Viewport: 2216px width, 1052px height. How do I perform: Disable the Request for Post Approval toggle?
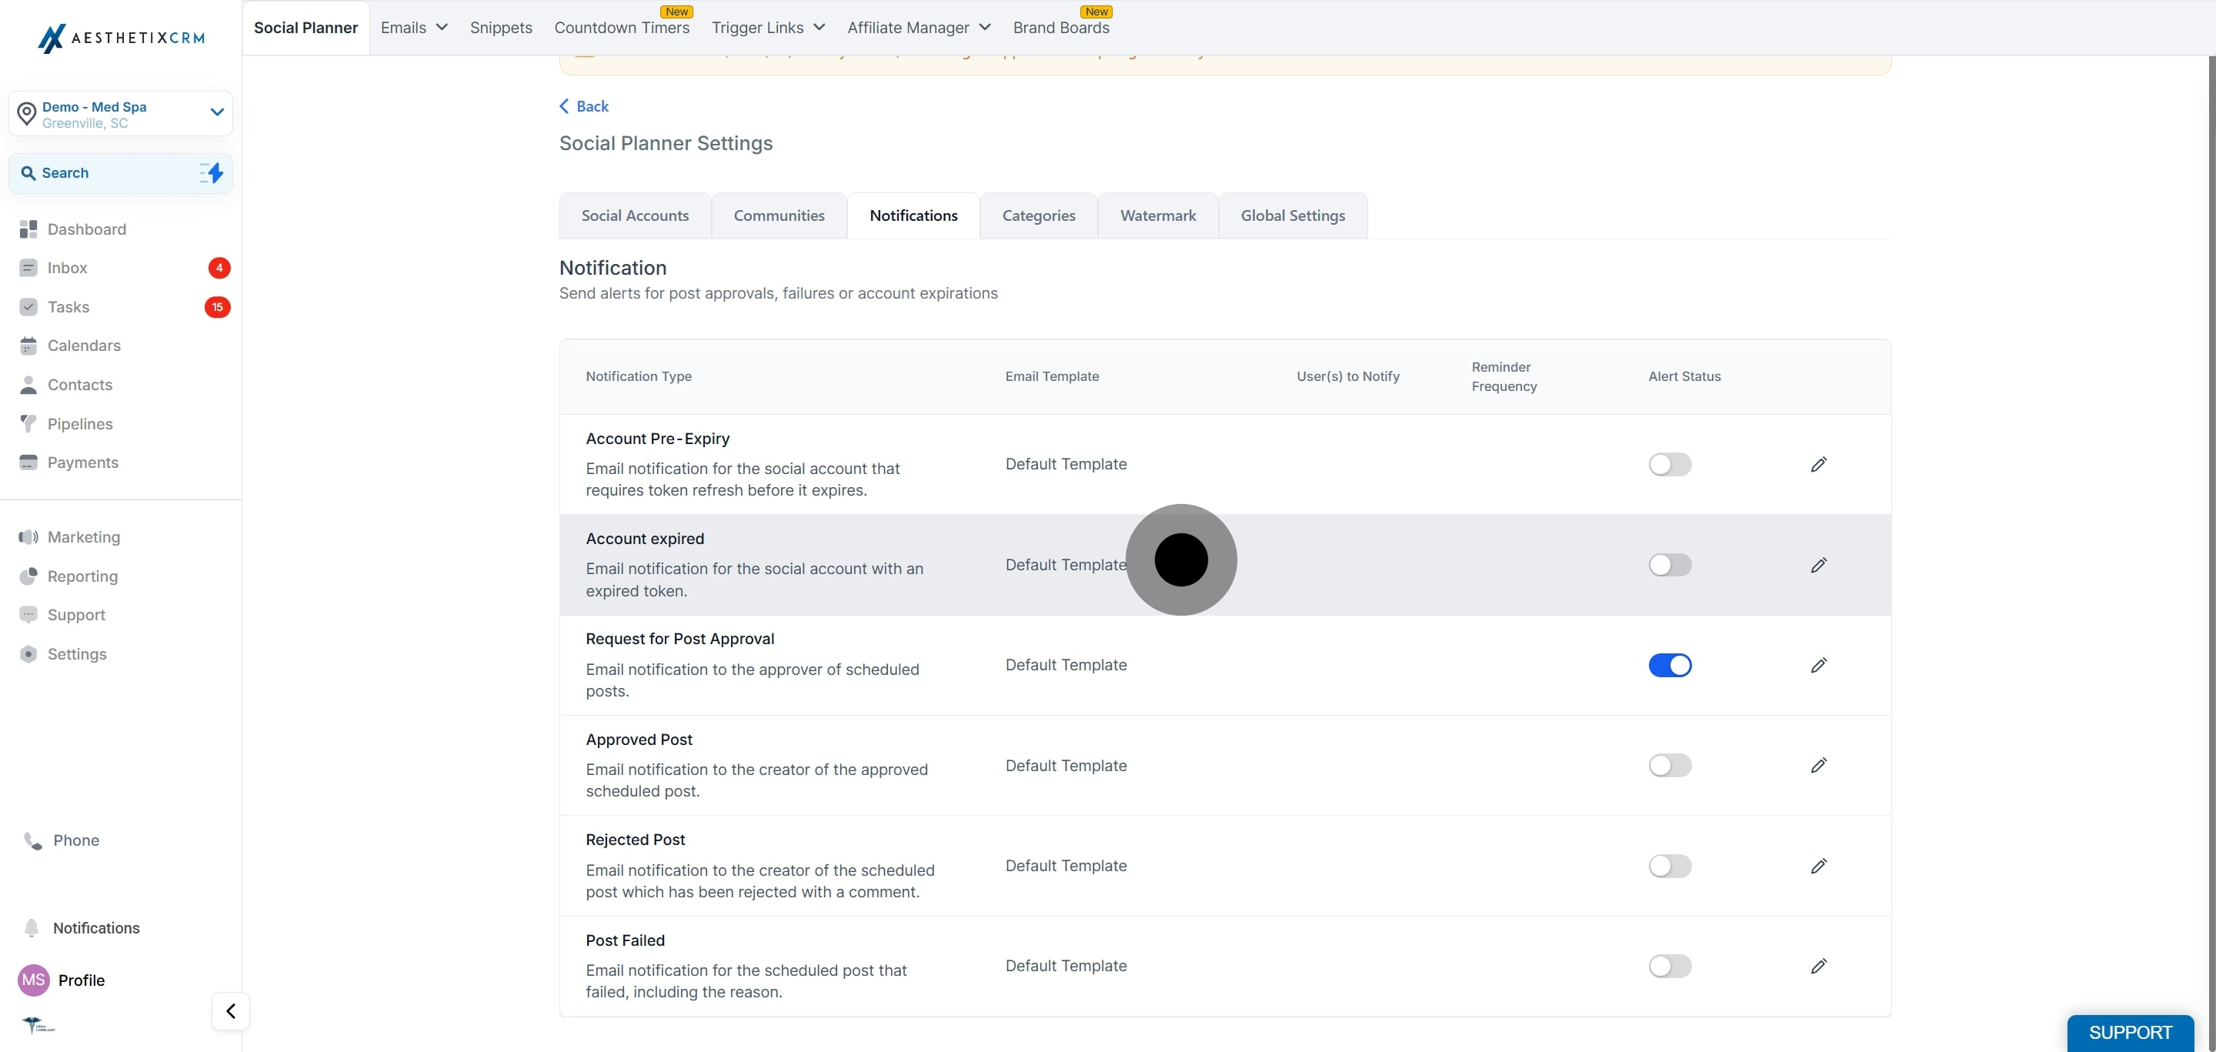click(x=1670, y=665)
